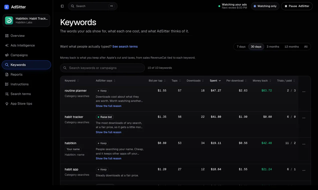Click the pause icon on Pause AdSitter
318x190 pixels.
(x=286, y=6)
